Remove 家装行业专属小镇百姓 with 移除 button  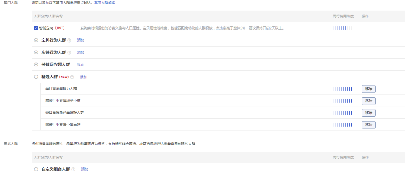pyautogui.click(x=368, y=124)
